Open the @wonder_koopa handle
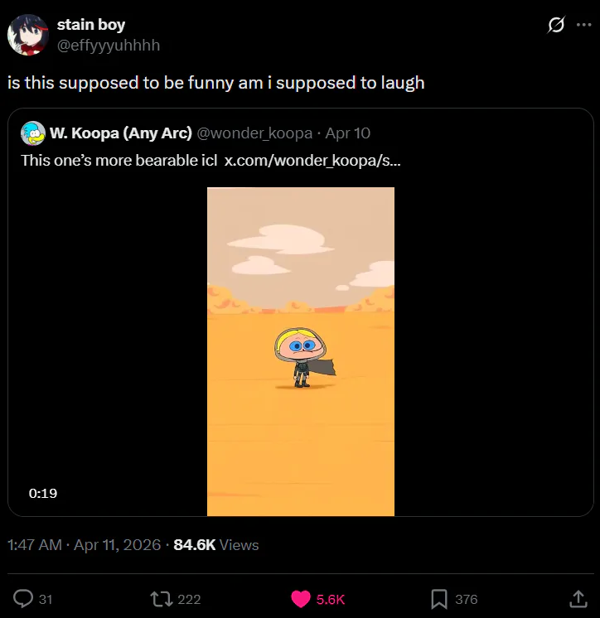600x618 pixels. click(x=254, y=133)
